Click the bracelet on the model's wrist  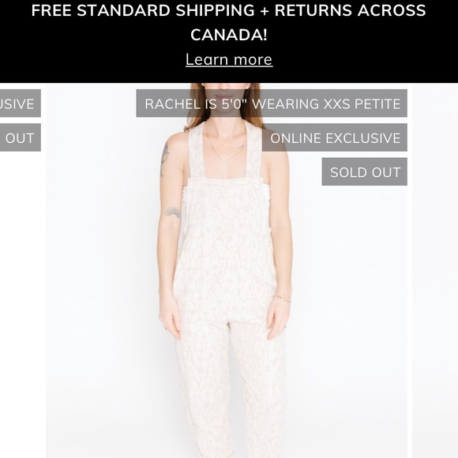pos(283,298)
